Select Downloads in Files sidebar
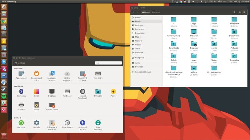The width and height of the screenshot is (250, 140). (x=146, y=33)
